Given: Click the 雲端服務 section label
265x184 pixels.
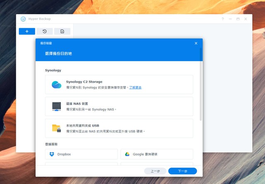Looking at the screenshot, I should click(x=51, y=144).
